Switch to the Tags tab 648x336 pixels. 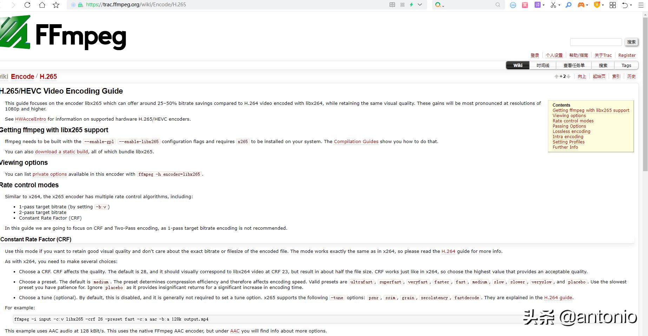(626, 65)
